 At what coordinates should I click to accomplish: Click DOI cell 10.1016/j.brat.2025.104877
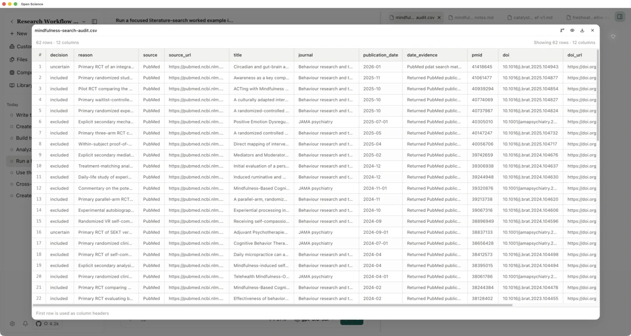(530, 78)
